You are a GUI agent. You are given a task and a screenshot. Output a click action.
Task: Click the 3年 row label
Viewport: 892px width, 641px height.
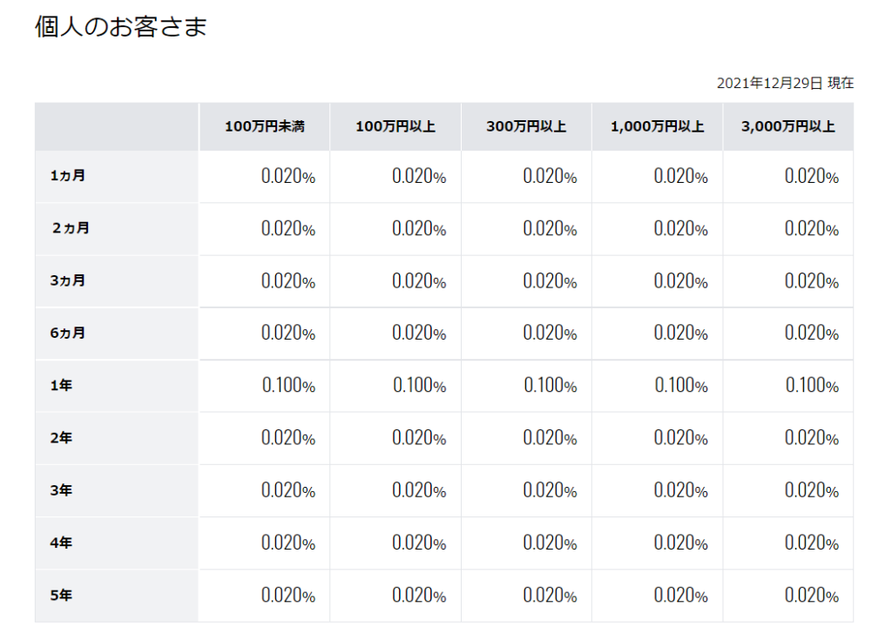point(61,490)
